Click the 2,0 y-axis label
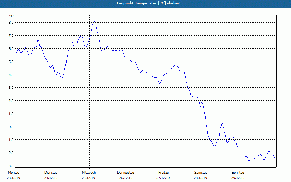 11,101
